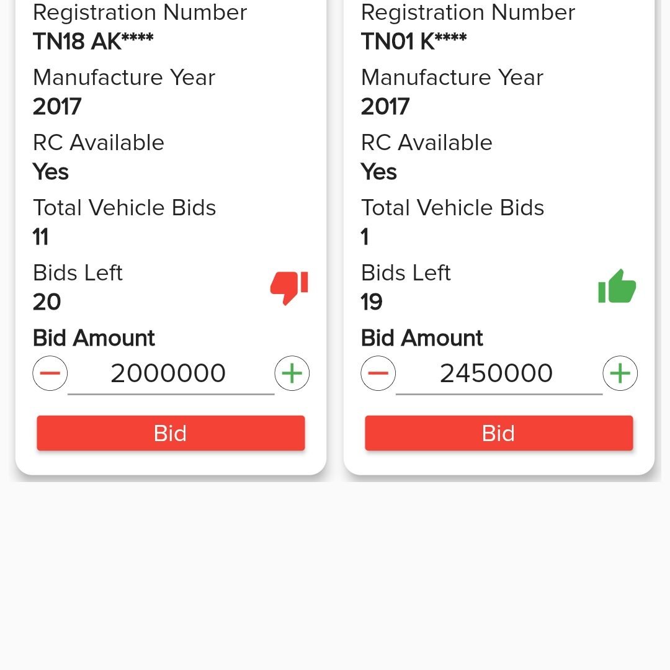Increase the 2450000 bid amount

coord(620,373)
